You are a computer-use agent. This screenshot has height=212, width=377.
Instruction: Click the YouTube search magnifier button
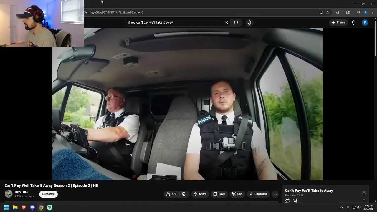[x=236, y=22]
